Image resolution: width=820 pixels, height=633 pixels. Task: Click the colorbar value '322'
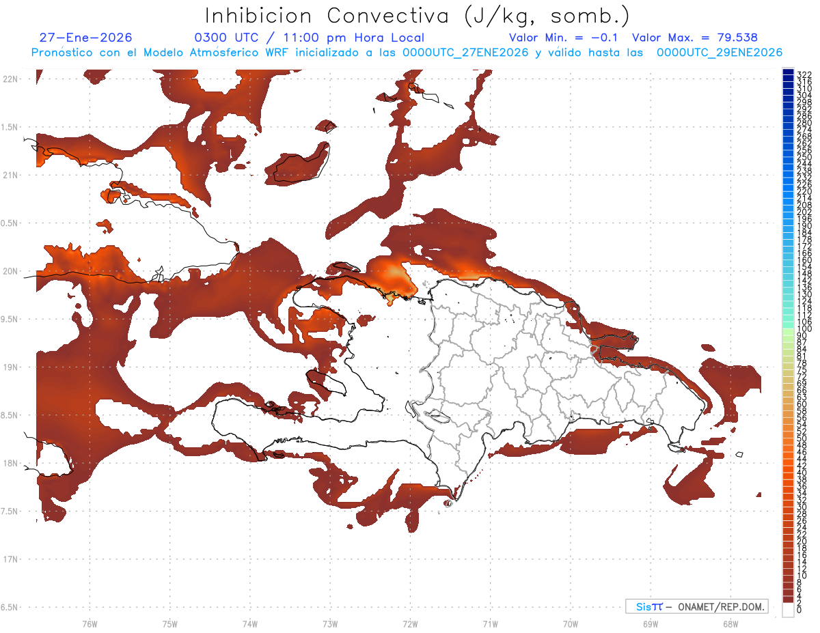pos(804,74)
